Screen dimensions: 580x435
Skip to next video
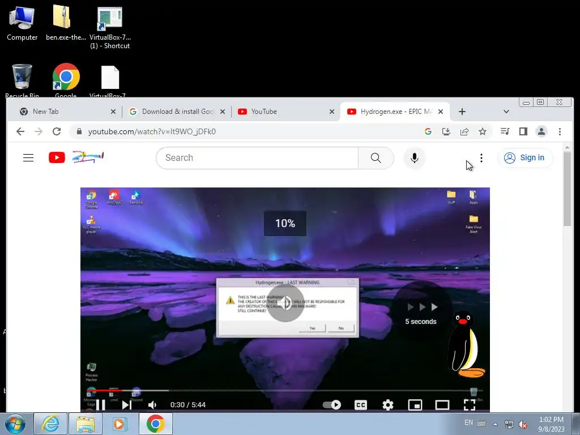pos(126,404)
